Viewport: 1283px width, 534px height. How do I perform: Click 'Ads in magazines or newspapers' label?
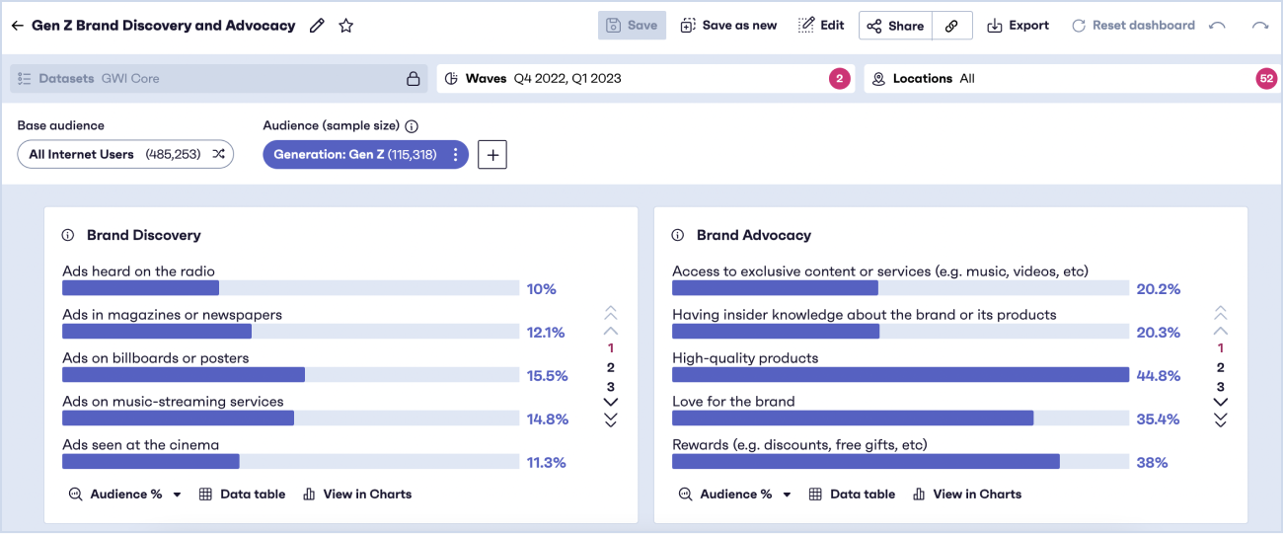click(172, 315)
